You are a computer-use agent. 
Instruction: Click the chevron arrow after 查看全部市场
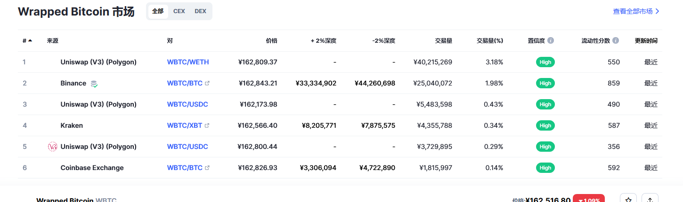657,11
